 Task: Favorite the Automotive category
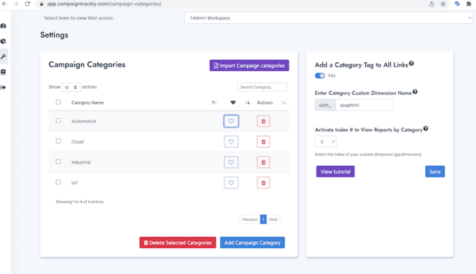pos(231,121)
